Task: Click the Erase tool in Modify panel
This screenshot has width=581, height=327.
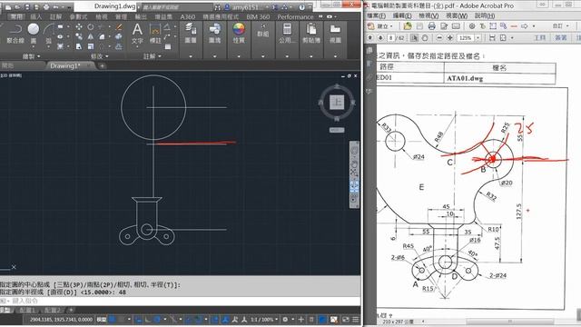Action: point(119,27)
